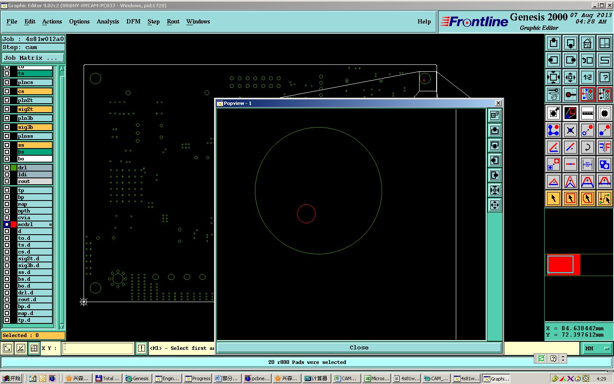The width and height of the screenshot is (614, 384).
Task: Open the MM units dropdown
Action: tap(597, 348)
